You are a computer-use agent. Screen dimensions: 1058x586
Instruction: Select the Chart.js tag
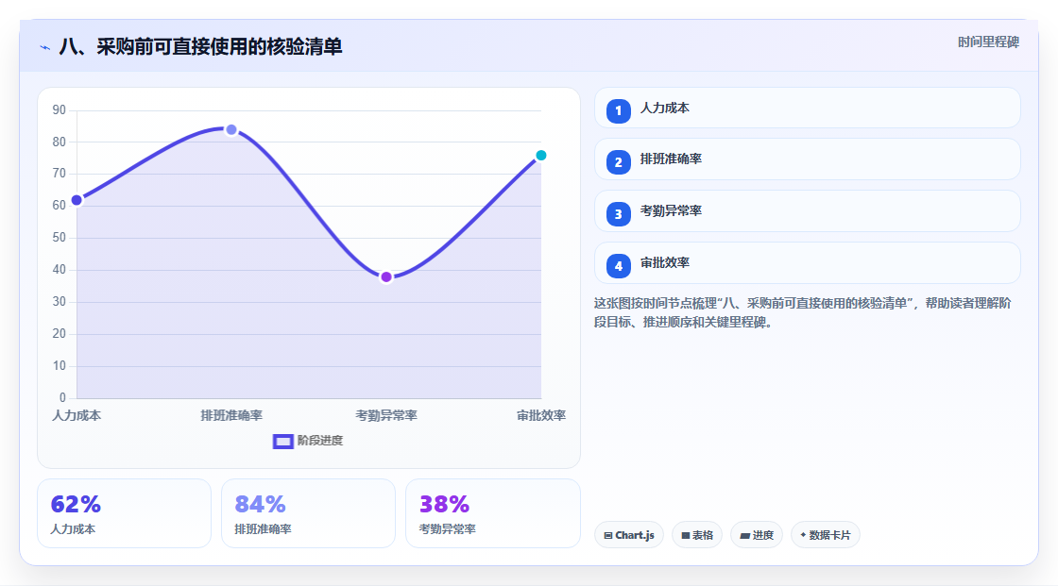tap(629, 535)
